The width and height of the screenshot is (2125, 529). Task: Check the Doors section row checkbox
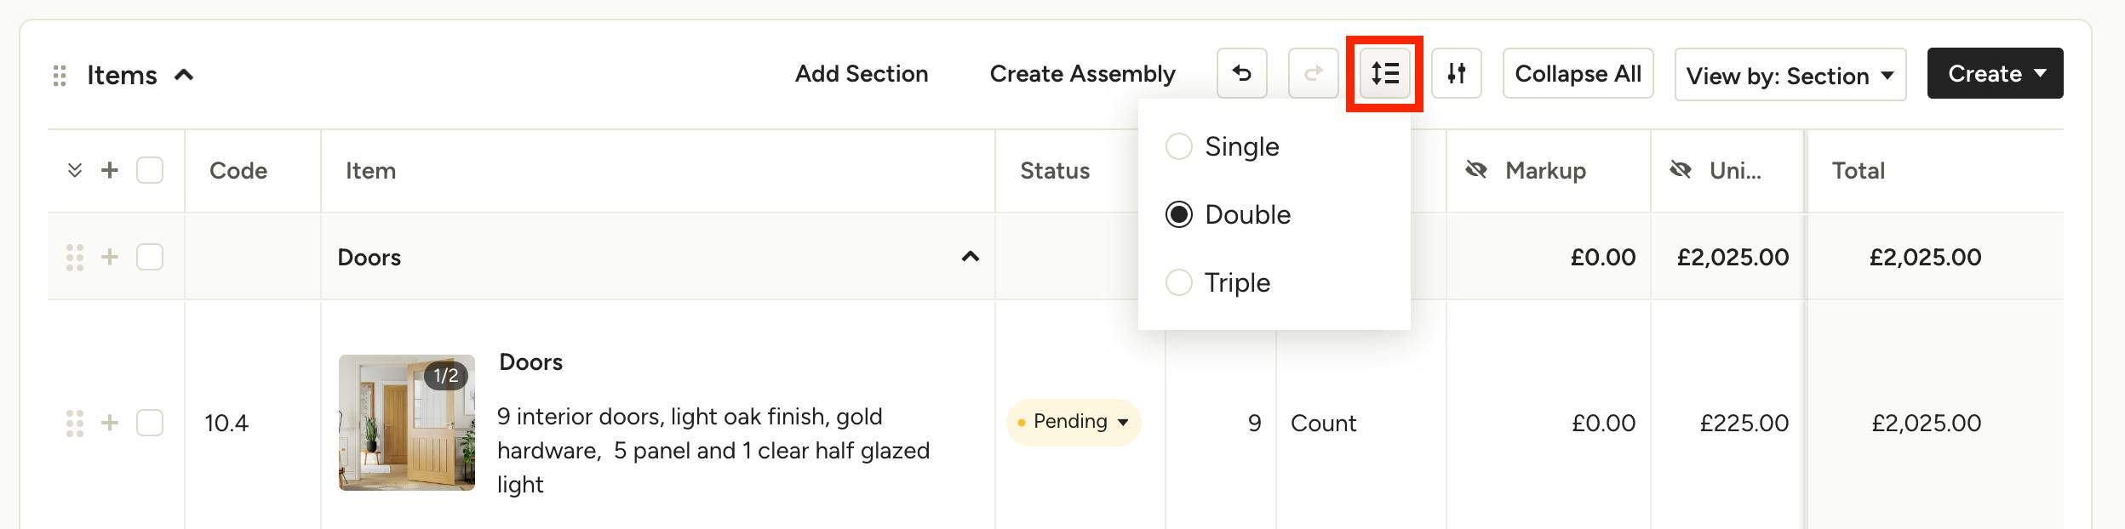150,257
